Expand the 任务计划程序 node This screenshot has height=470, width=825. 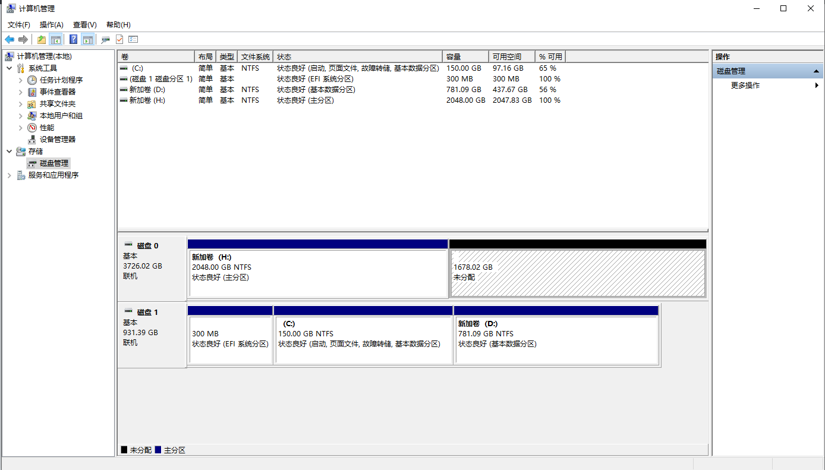coord(21,80)
